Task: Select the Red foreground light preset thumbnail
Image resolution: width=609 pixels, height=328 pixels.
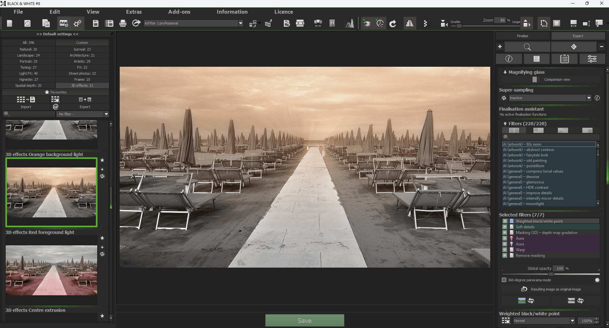Action: point(51,270)
